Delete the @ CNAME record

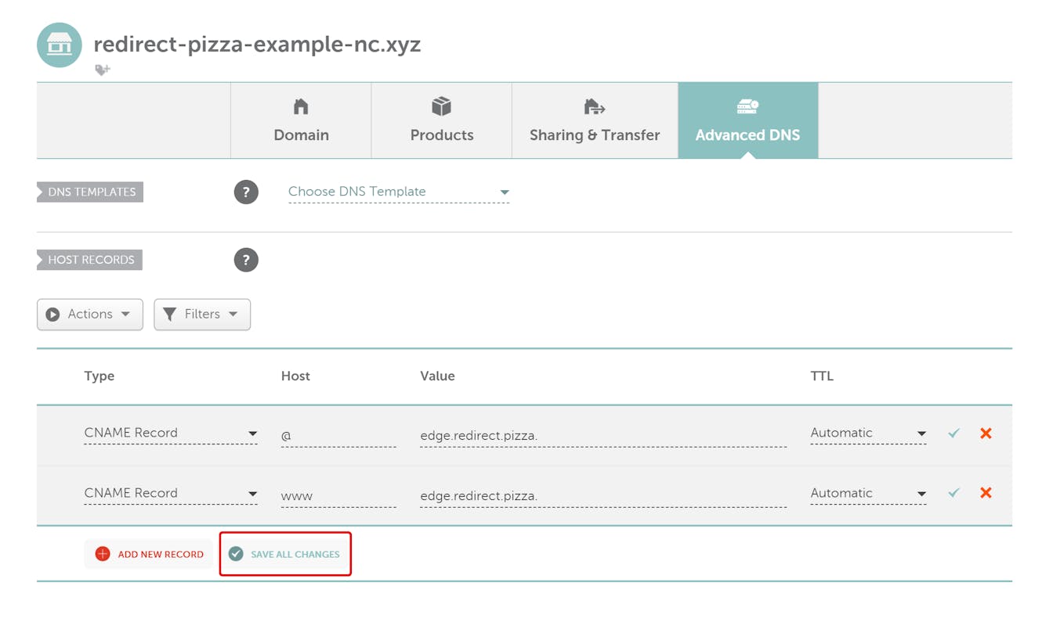point(986,433)
